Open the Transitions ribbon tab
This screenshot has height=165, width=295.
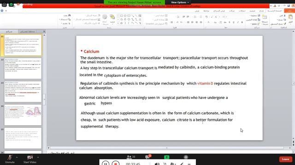[242, 11]
